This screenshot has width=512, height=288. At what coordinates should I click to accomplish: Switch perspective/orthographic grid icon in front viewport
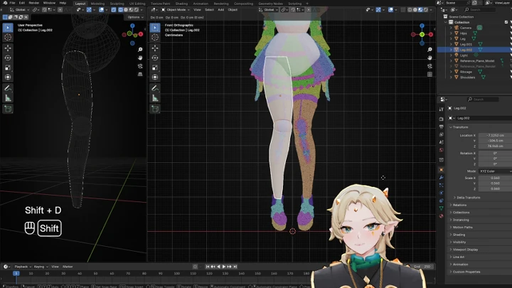point(430,75)
